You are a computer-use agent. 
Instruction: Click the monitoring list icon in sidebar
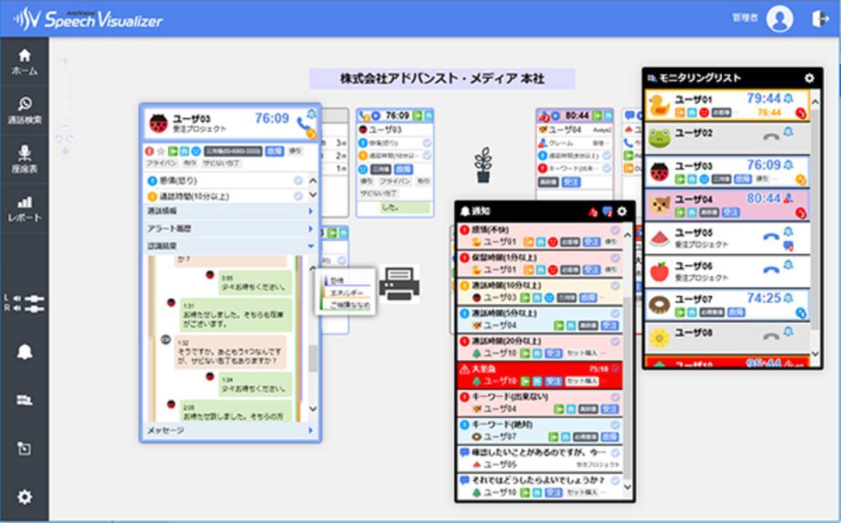(x=25, y=400)
